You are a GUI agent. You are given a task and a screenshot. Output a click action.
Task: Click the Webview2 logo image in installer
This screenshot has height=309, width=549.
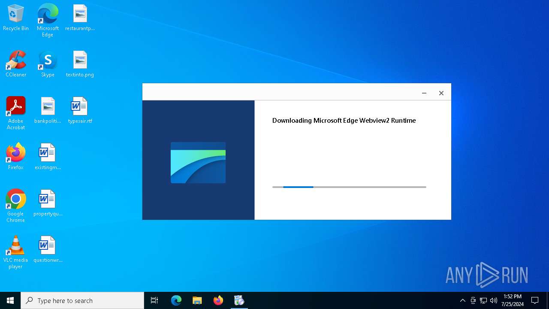pos(198,163)
